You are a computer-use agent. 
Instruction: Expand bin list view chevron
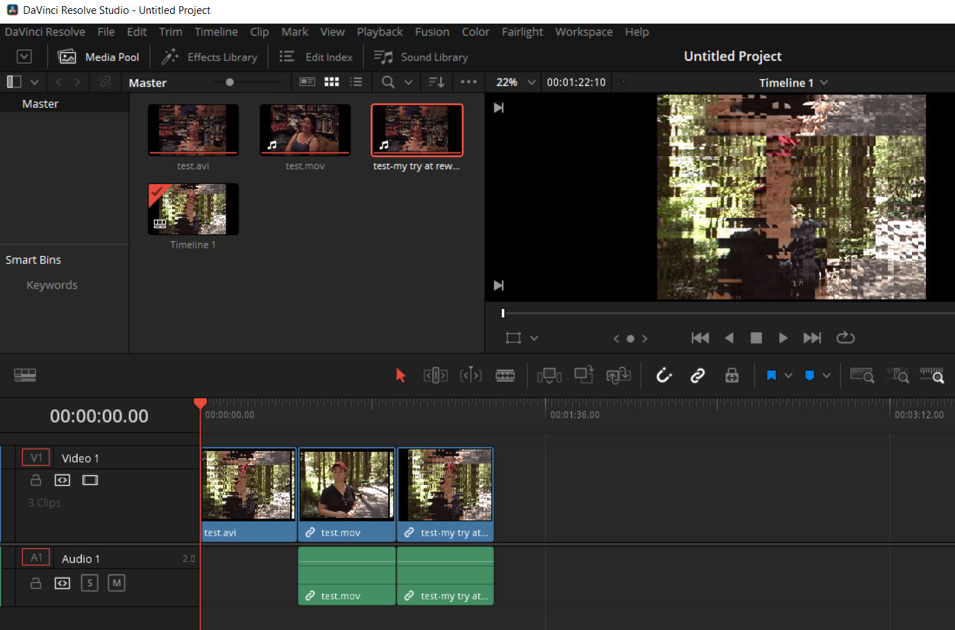click(x=34, y=82)
